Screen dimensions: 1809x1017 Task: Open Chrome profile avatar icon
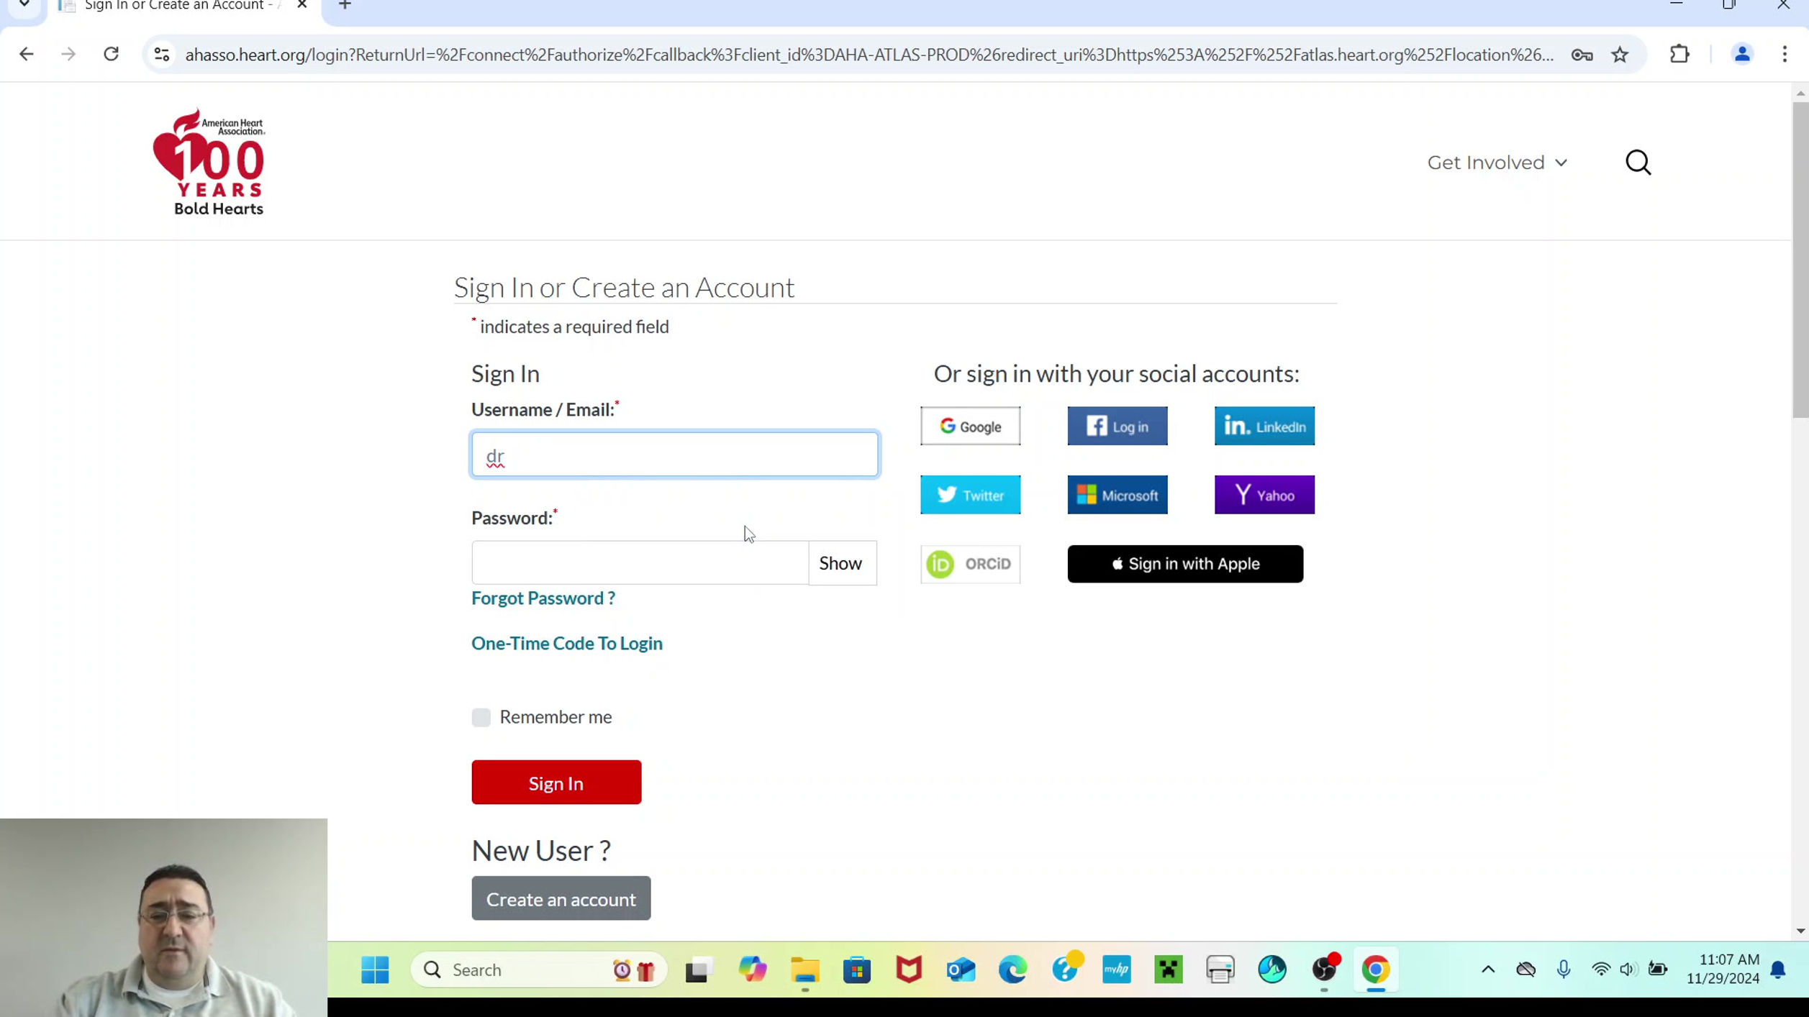click(1741, 55)
